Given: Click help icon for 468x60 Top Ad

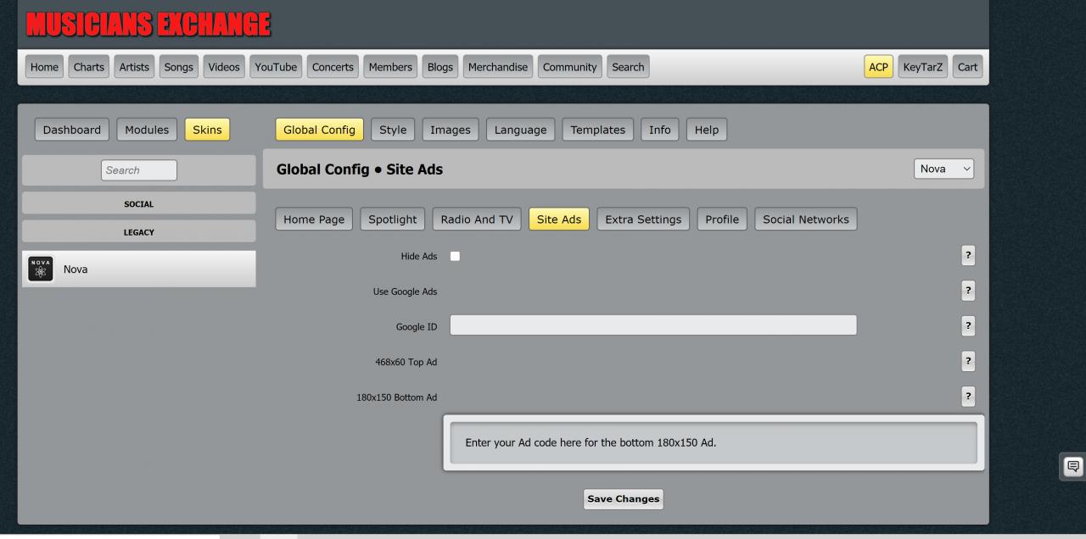Looking at the screenshot, I should (968, 361).
